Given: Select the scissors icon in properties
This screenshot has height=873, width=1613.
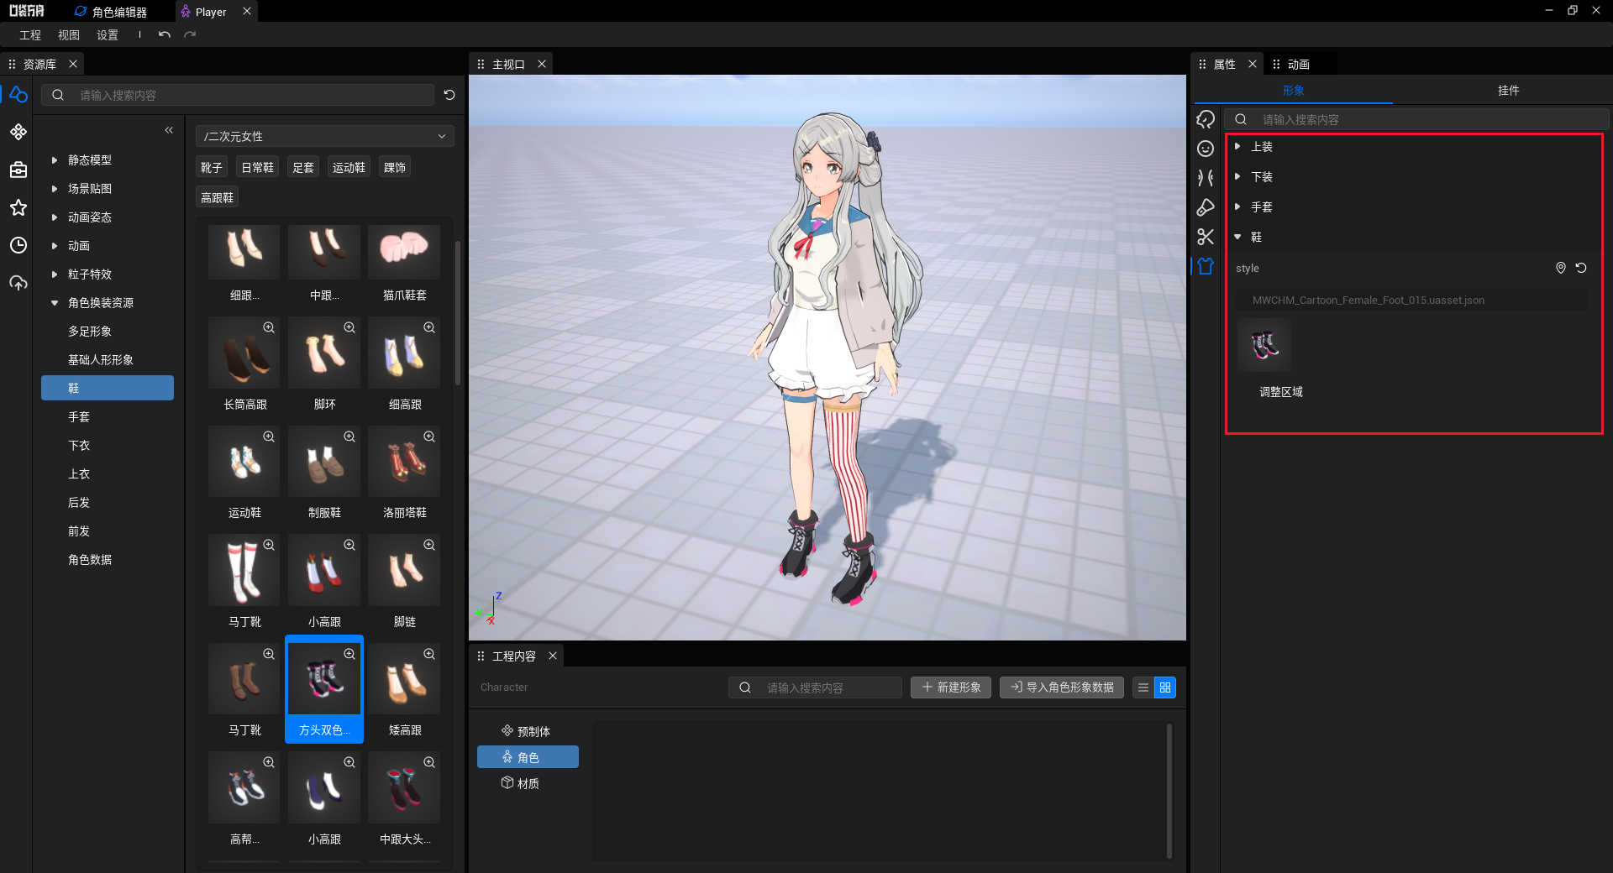Looking at the screenshot, I should [1206, 237].
